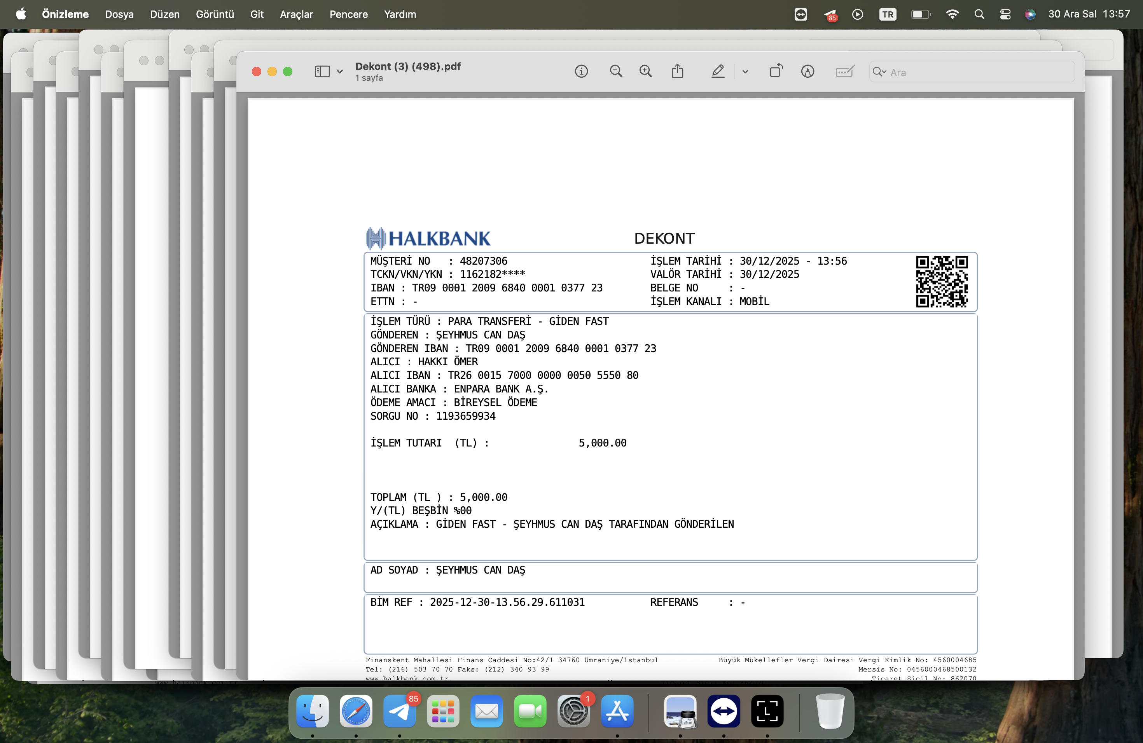Click the ÖDEME AMACI value BİREYSEL ÖDEME
Viewport: 1143px width, 743px height.
click(495, 402)
